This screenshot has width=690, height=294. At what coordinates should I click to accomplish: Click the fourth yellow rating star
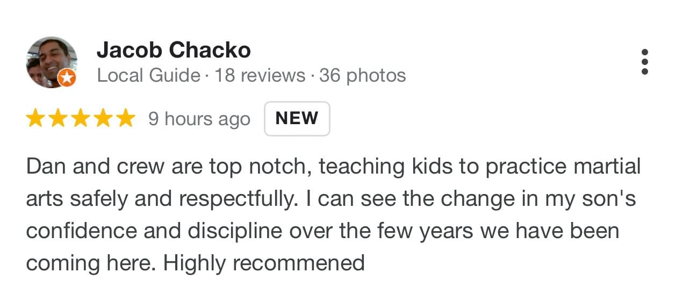point(103,118)
